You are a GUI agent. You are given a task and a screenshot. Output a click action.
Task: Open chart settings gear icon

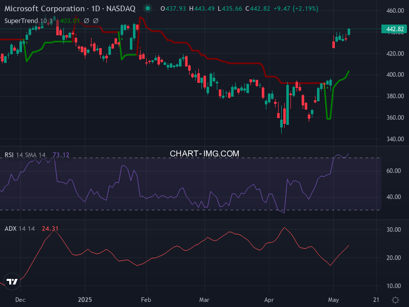point(395,300)
